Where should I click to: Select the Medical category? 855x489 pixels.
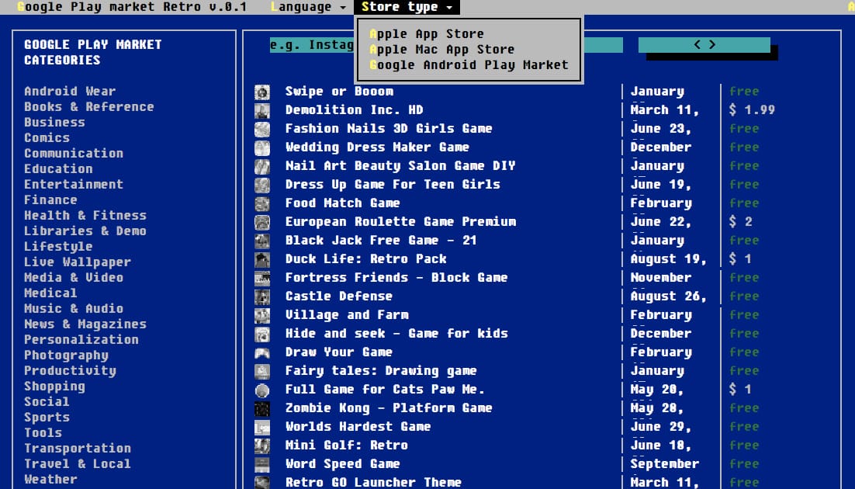(x=50, y=293)
